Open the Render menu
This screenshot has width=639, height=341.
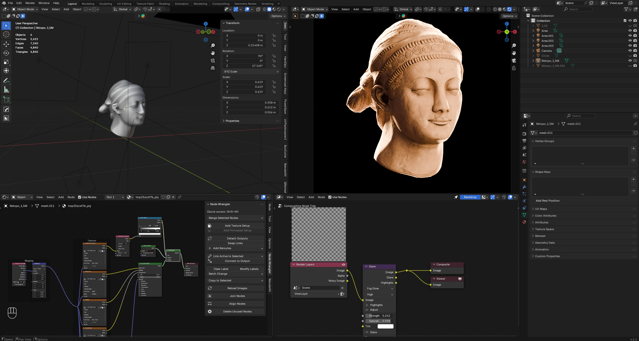(30, 3)
